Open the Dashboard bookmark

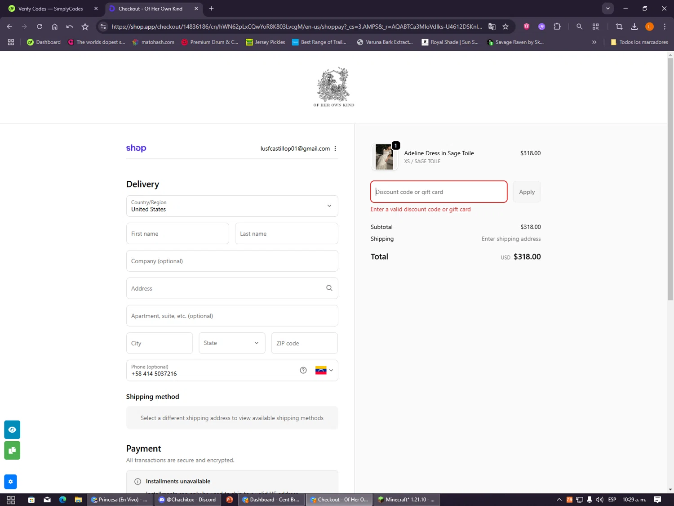44,42
